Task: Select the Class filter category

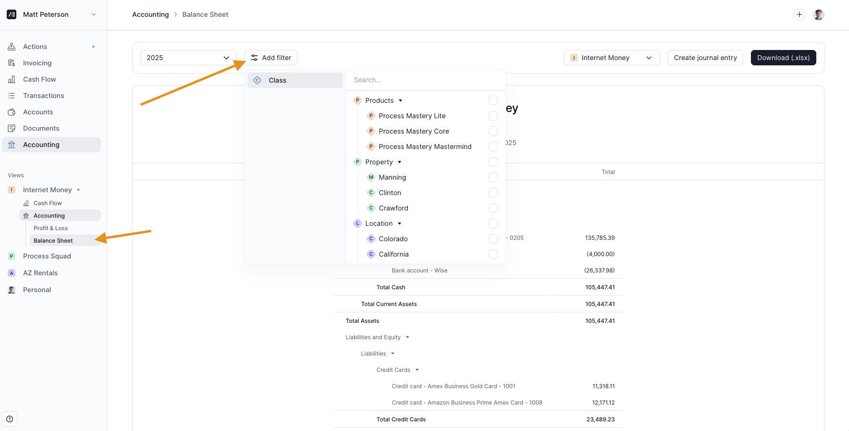Action: point(295,80)
